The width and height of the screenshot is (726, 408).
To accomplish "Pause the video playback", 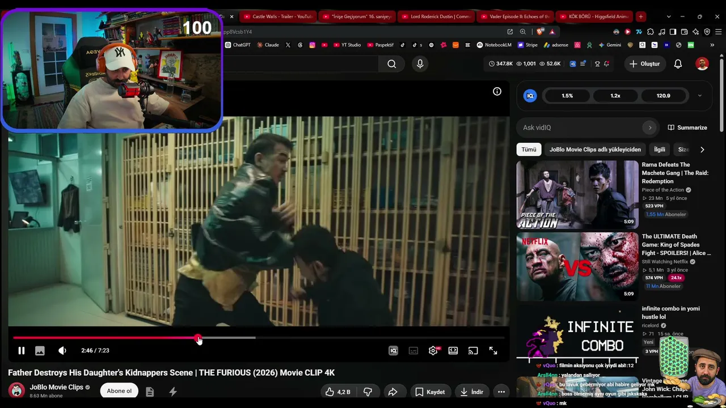I will tap(21, 351).
